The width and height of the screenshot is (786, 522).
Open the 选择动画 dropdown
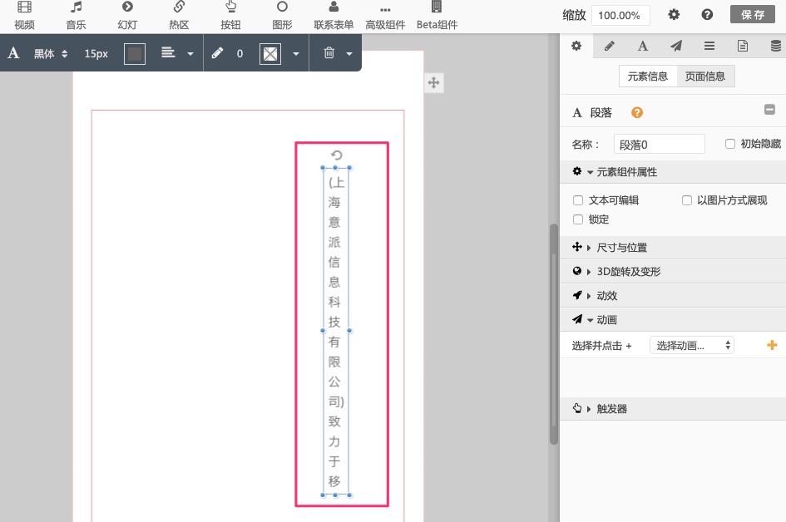(691, 346)
